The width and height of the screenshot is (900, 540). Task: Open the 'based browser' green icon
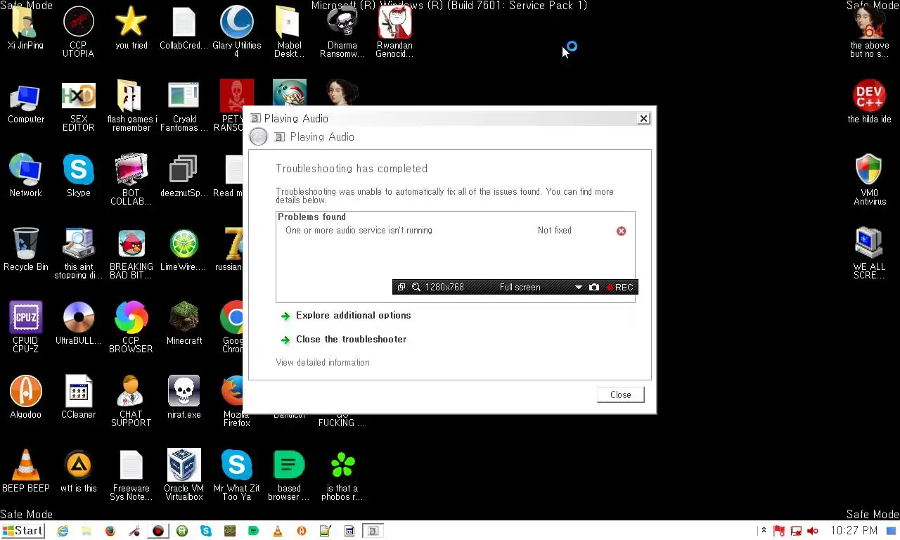point(289,475)
